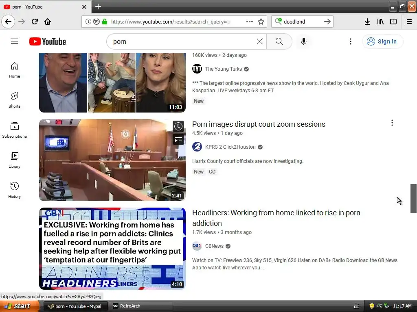Screen dimensions: 417x312
Task: Click the doodland browser search field
Action: [302, 22]
